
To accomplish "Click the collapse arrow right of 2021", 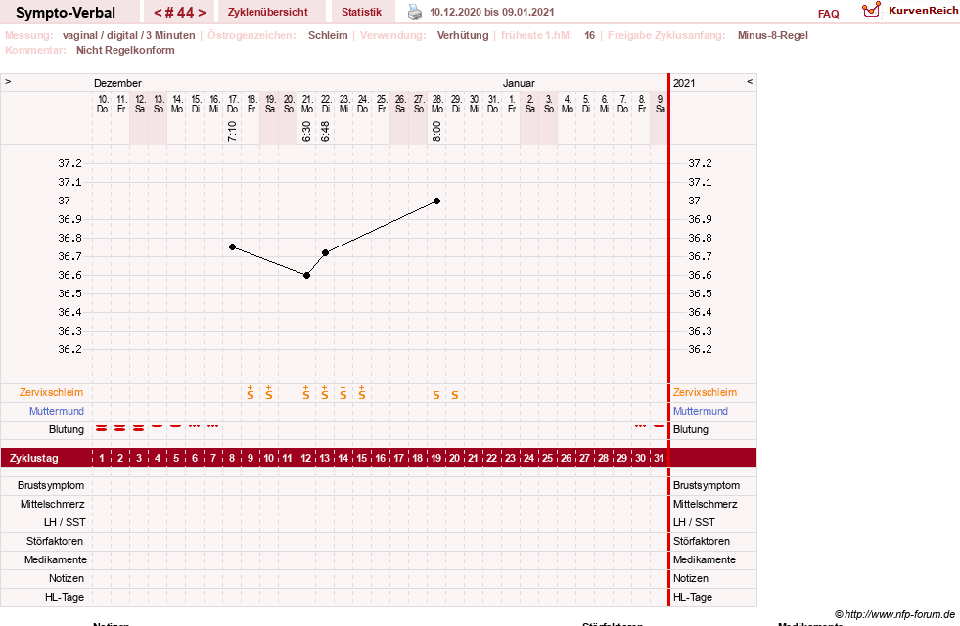I will (x=750, y=81).
